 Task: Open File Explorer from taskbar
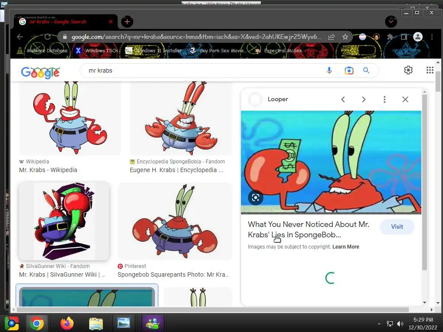tap(96, 323)
